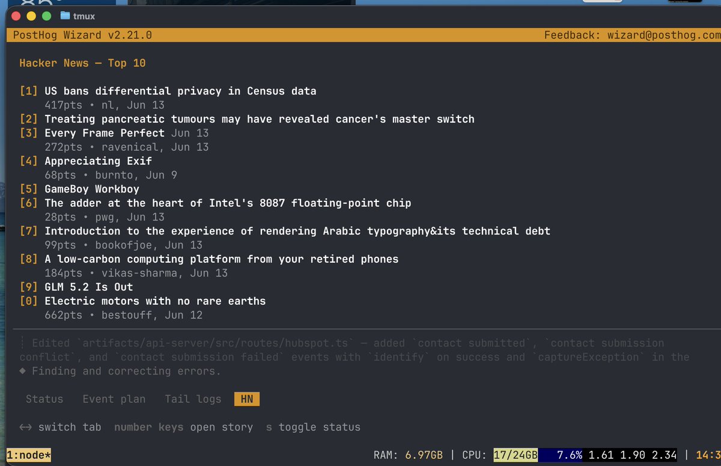
Task: Click the 'PostHog Wizard v2.21.0' header text
Action: (x=82, y=35)
